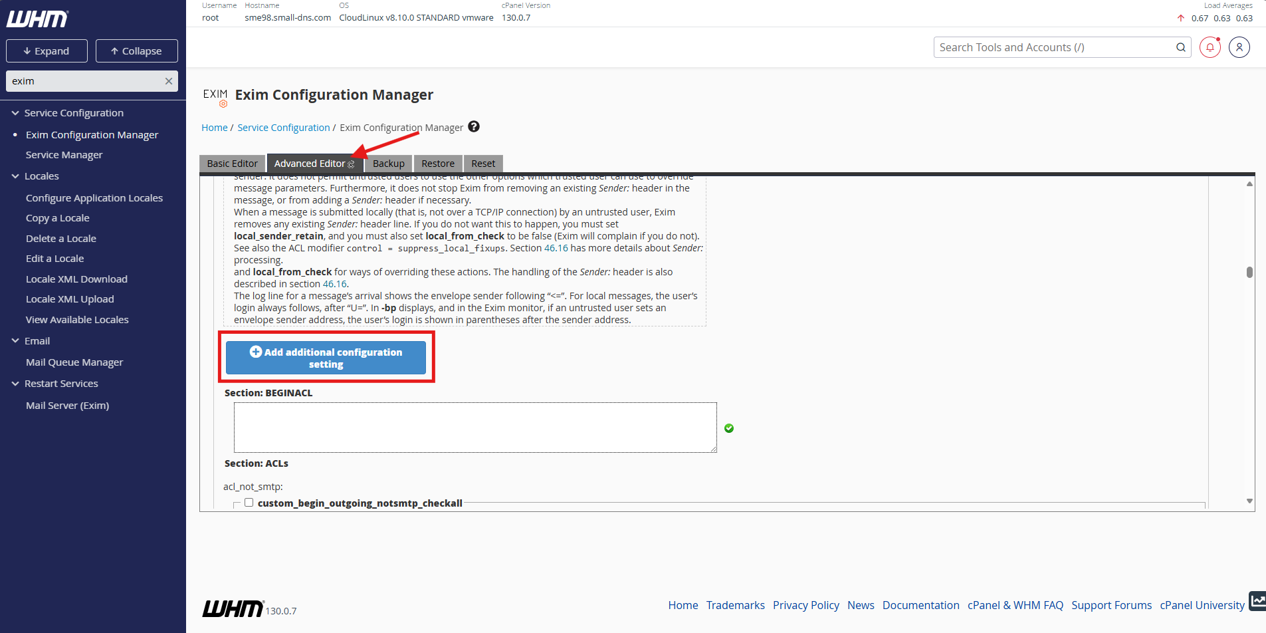Open Support Forums footer link

(x=1112, y=605)
